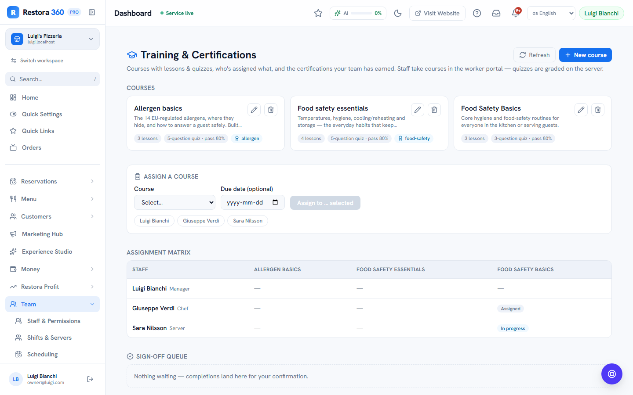
Task: Toggle dark mode moon icon
Action: (398, 13)
